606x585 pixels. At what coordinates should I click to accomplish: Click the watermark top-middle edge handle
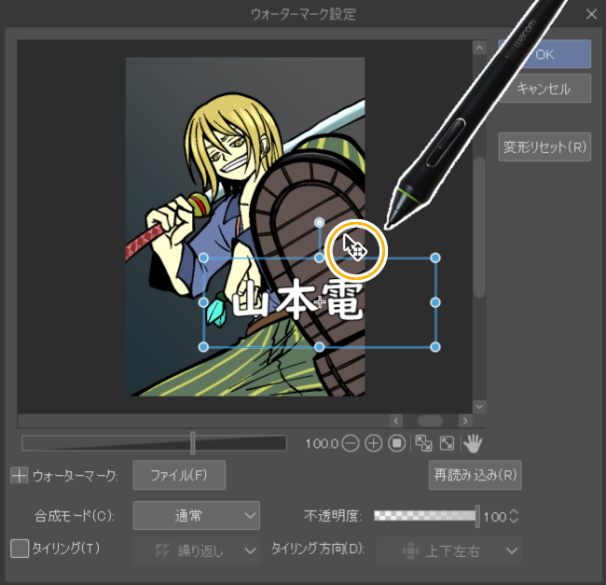coord(319,258)
